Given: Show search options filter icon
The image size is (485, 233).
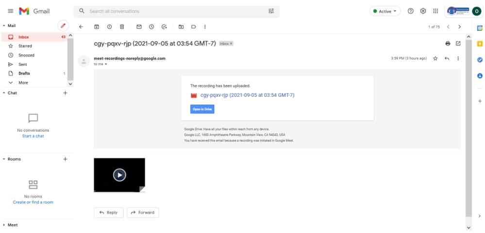Looking at the screenshot, I should point(271,11).
